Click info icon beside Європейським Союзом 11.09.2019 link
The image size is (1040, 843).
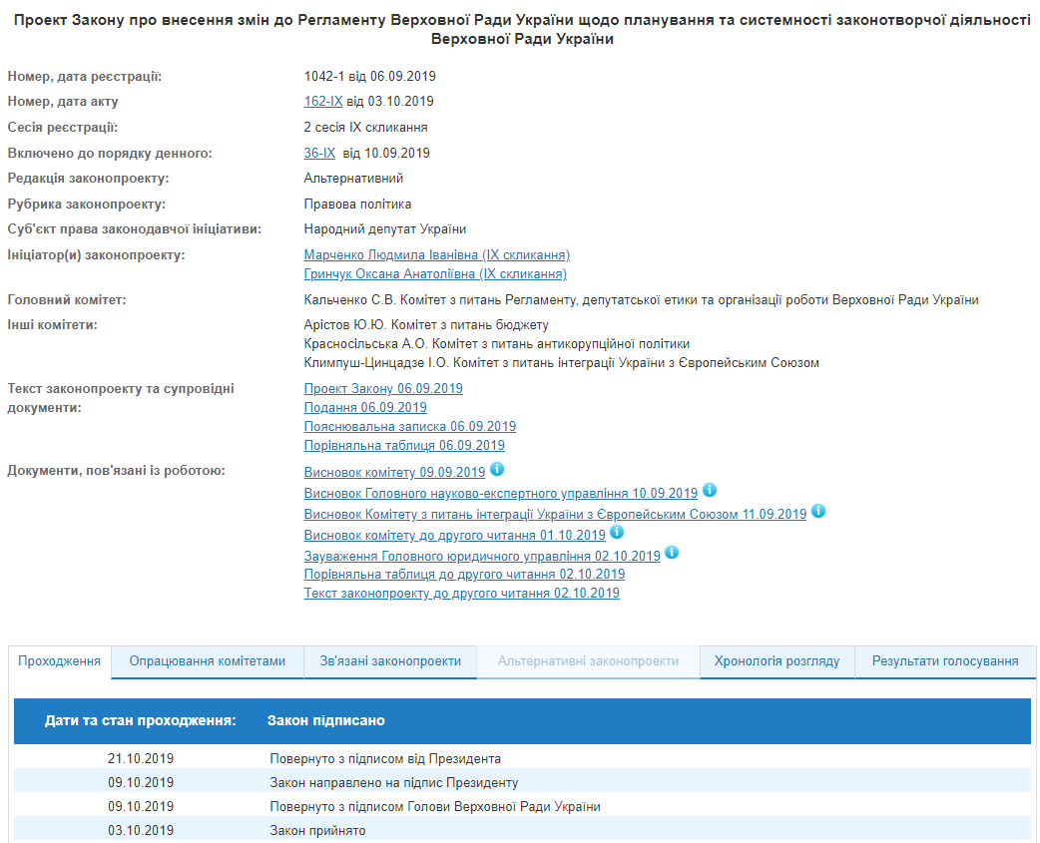point(818,511)
